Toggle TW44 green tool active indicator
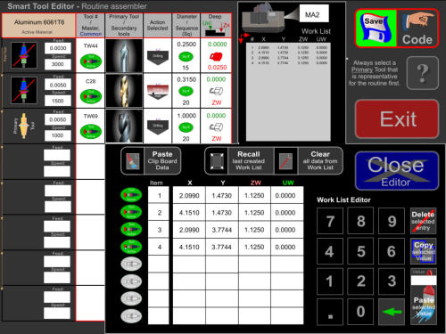Image resolution: width=446 pixels, height=334 pixels. point(91,61)
